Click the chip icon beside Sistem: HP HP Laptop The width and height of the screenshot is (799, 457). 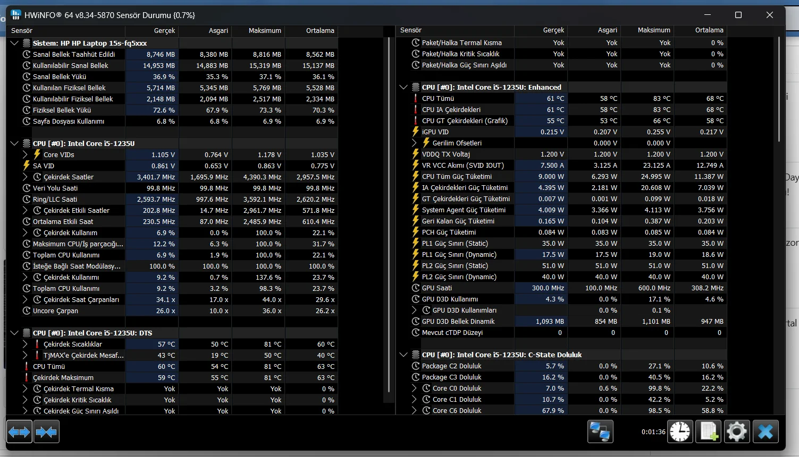pos(27,43)
